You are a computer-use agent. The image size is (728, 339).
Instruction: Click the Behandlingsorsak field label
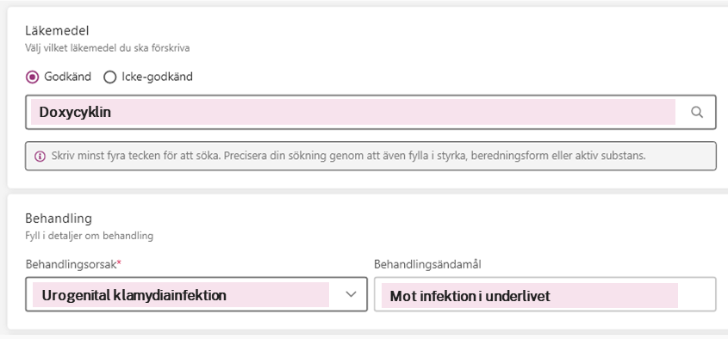tap(71, 264)
